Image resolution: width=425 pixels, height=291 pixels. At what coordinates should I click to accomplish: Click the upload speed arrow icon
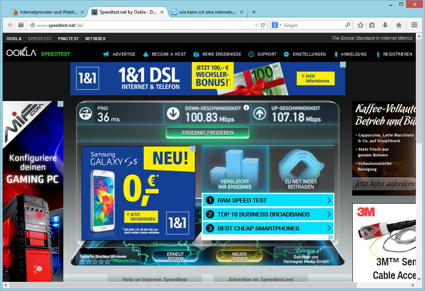(260, 113)
